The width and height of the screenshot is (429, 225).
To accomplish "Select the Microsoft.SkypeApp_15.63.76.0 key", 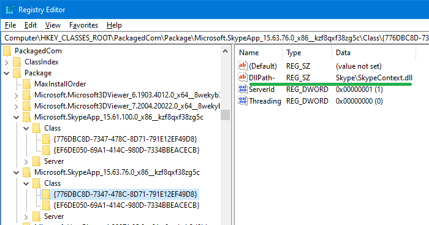I will point(117,172).
